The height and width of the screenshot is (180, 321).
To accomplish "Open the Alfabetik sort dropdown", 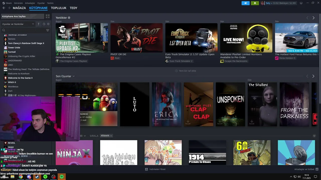I will point(106,136).
